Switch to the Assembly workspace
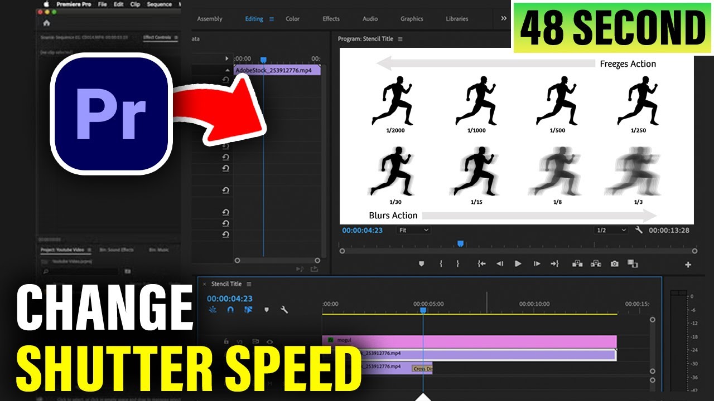The height and width of the screenshot is (401, 714). [210, 19]
